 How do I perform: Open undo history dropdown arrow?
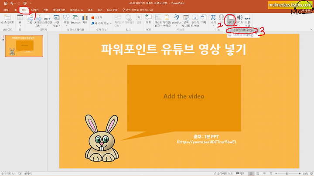(x=15, y=3)
